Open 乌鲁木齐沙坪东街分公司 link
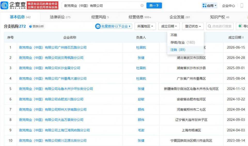248x146 pixels. coord(56,89)
